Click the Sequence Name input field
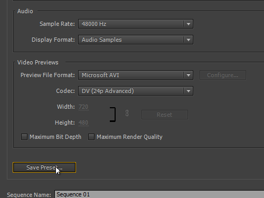This screenshot has height=198, width=264. click(159, 194)
